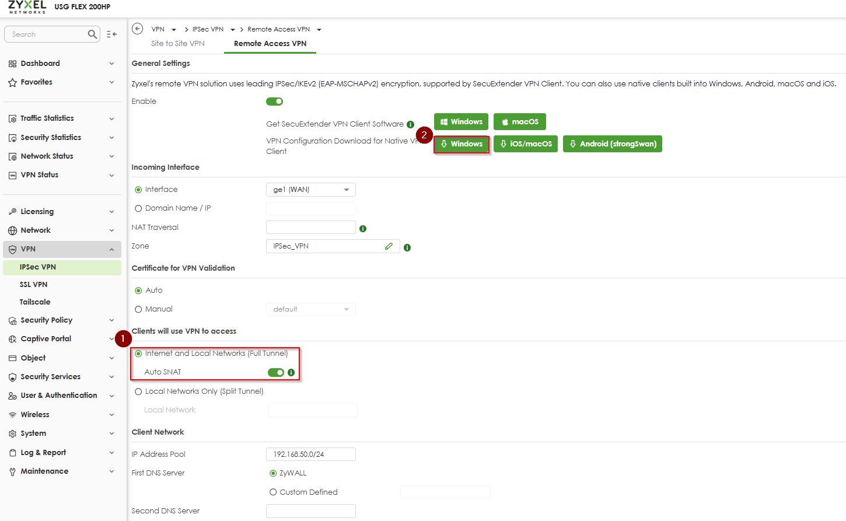Download VPN configuration for iOS/macOS
This screenshot has height=521, width=846.
pos(526,144)
